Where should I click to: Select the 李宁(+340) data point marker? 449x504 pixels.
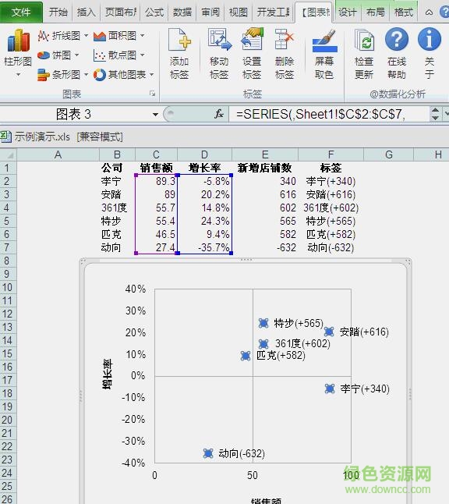pyautogui.click(x=330, y=389)
